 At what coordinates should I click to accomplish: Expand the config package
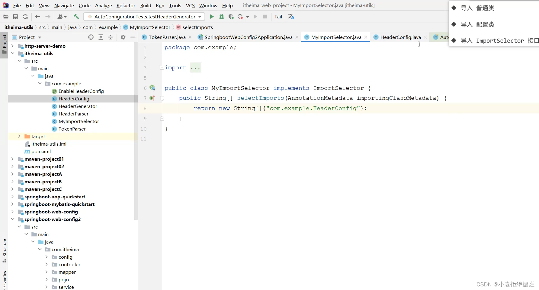point(47,257)
